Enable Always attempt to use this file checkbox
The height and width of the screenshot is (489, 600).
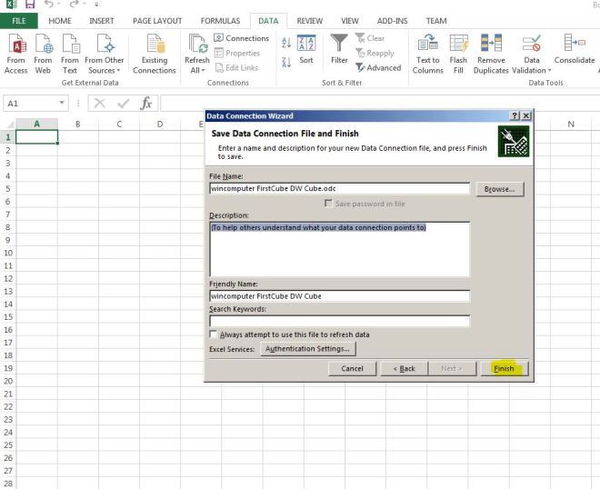(x=214, y=334)
